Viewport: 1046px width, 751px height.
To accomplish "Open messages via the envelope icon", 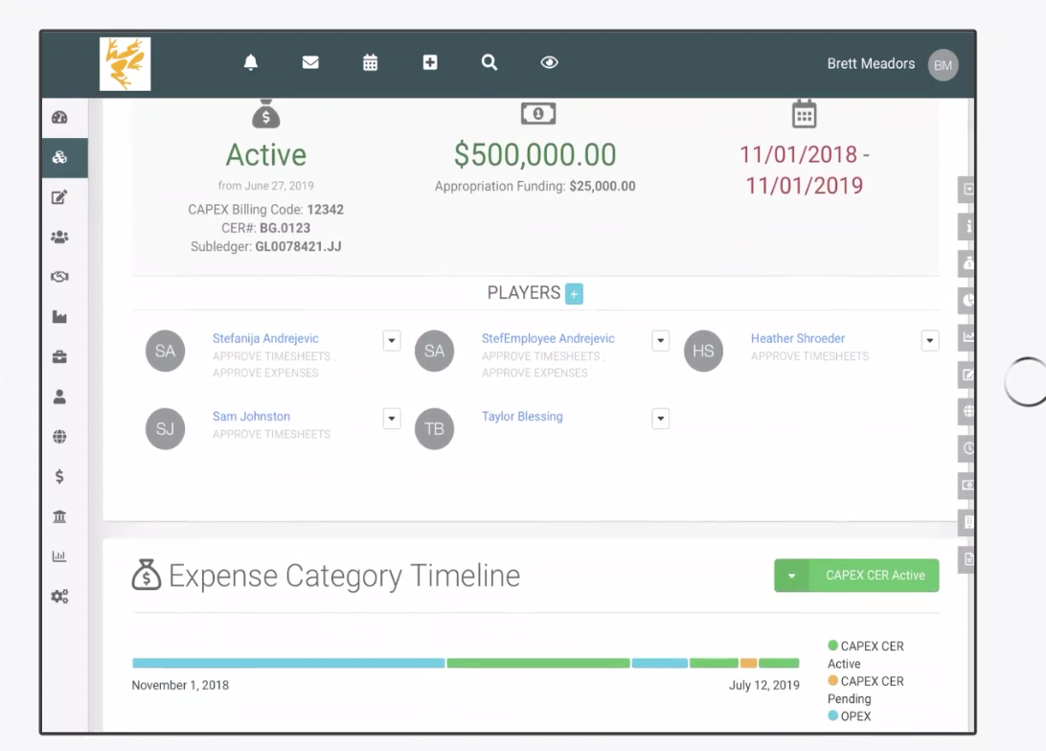I will [310, 62].
